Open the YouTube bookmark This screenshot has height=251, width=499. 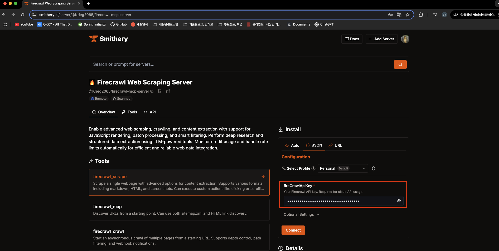pyautogui.click(x=24, y=24)
